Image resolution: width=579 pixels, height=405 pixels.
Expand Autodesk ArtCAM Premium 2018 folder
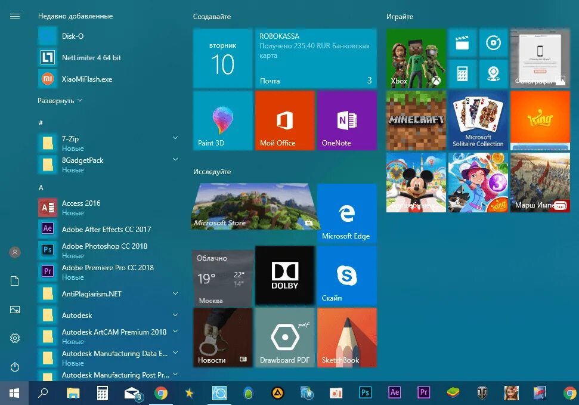coord(175,332)
